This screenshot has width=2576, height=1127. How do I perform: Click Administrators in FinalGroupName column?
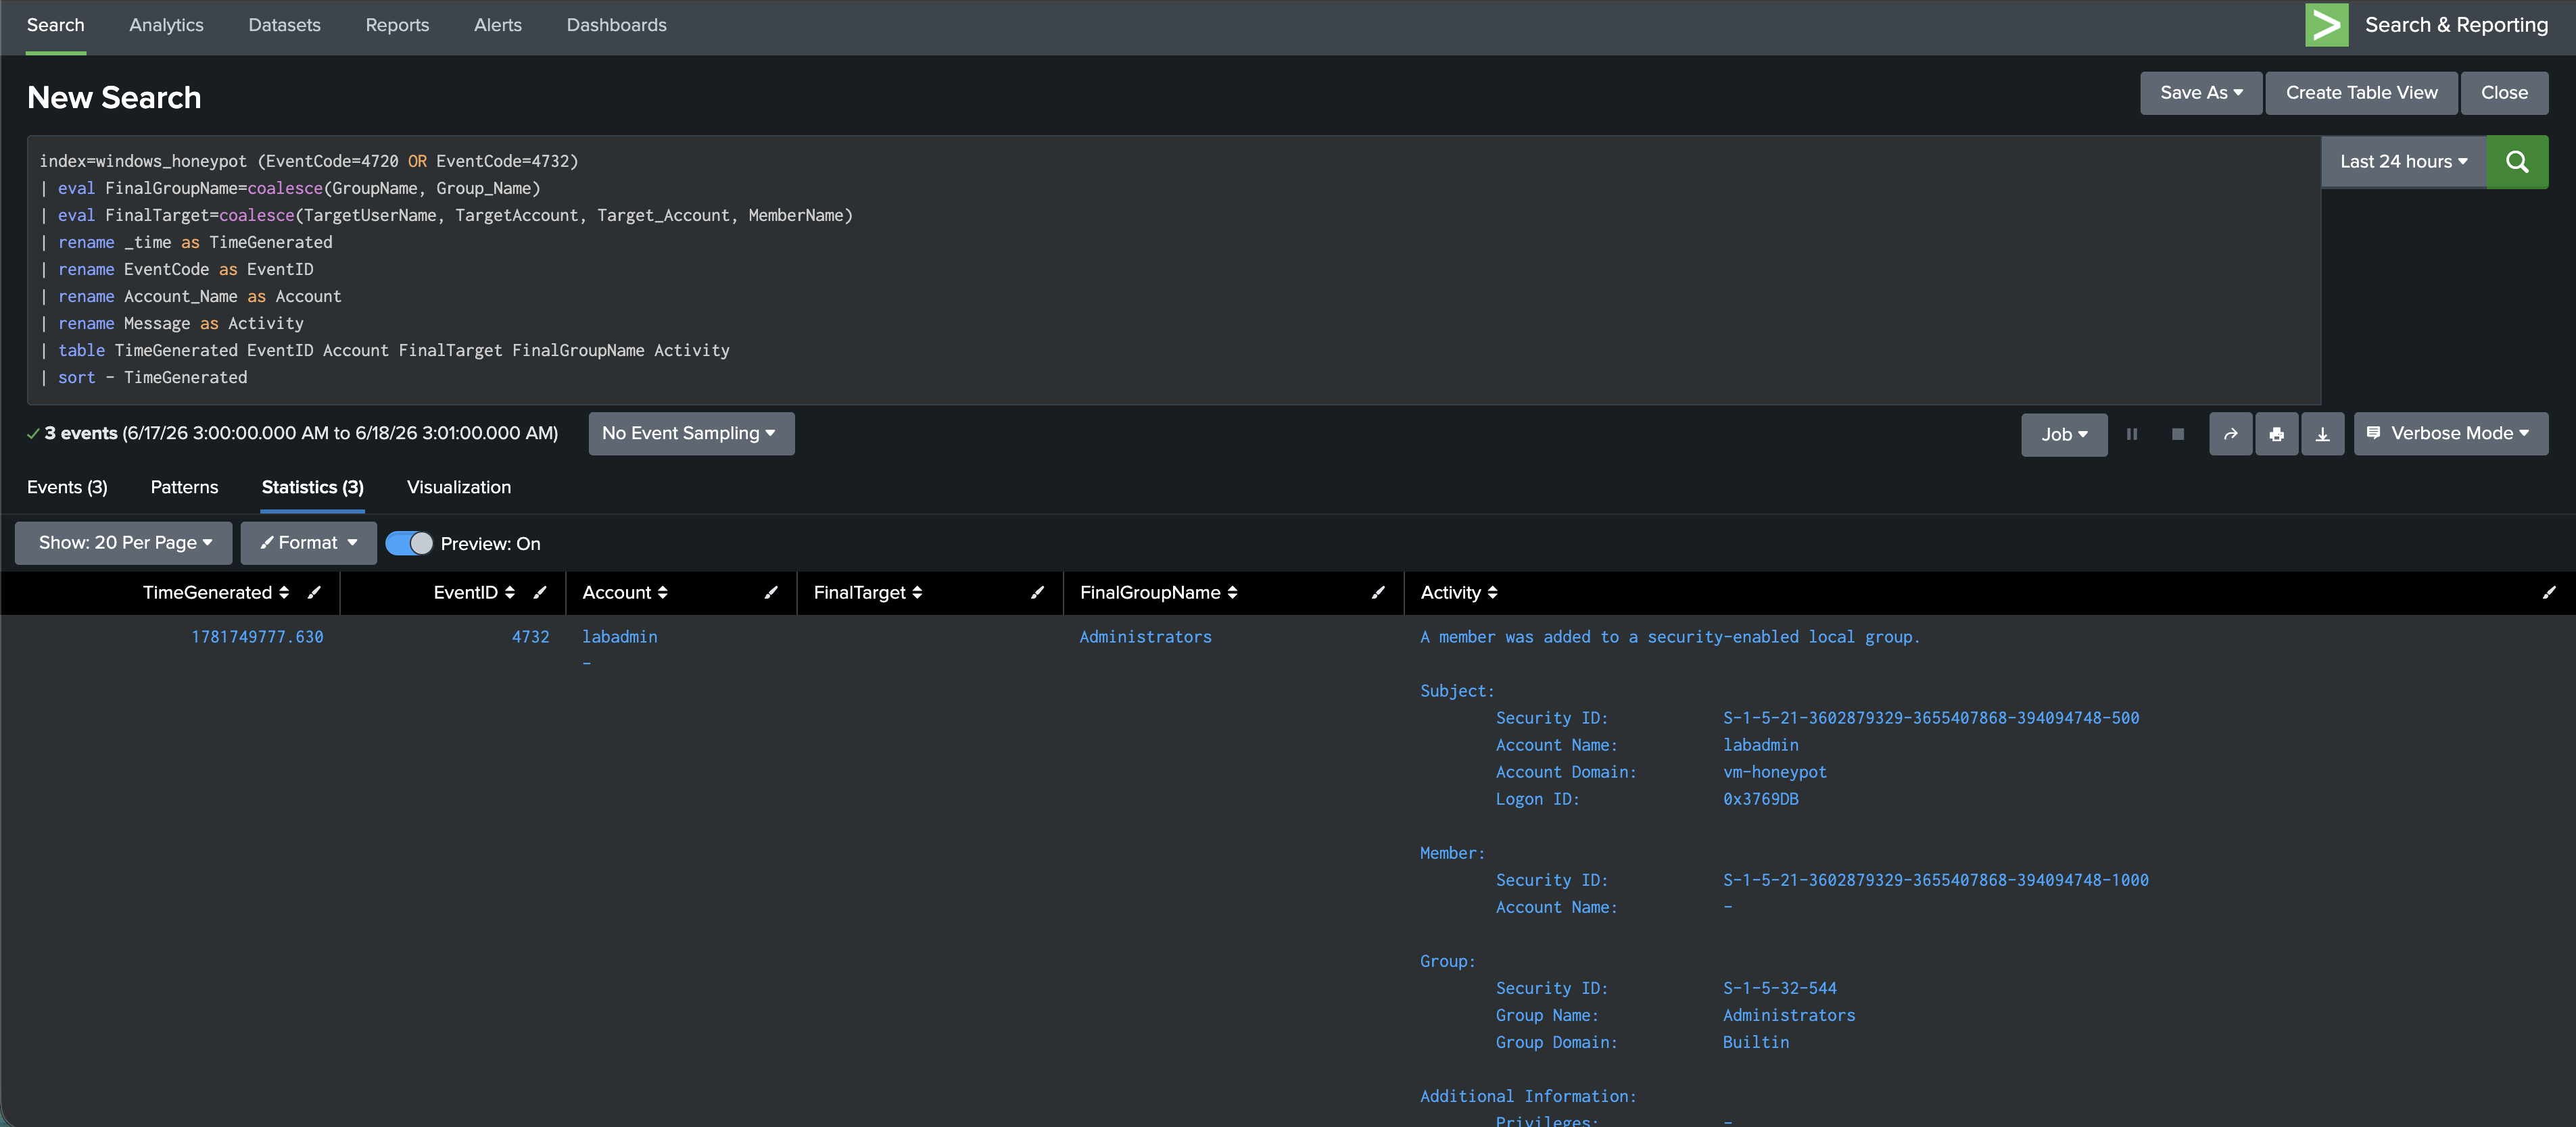[1145, 637]
